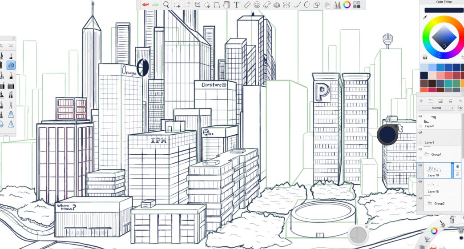Toggle the UI panels grid icon
The height and width of the screenshot is (249, 464).
[x=357, y=5]
